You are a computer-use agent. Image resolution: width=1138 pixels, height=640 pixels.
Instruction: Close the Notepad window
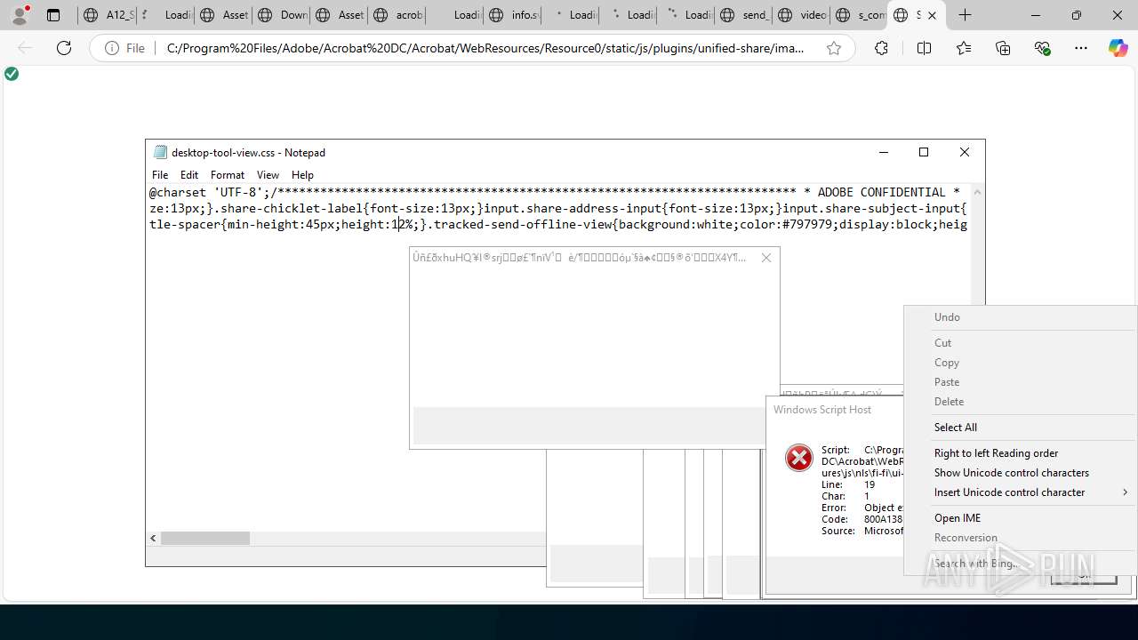(965, 152)
